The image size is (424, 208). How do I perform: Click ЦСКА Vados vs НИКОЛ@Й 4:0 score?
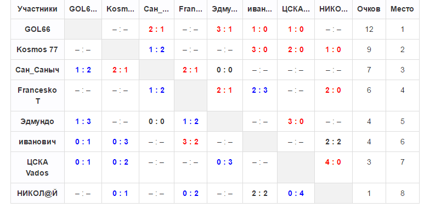coord(333,162)
